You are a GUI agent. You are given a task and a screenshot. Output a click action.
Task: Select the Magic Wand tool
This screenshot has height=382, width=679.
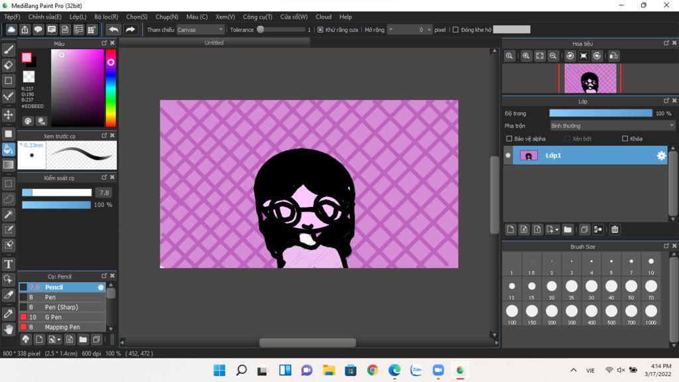tap(8, 214)
